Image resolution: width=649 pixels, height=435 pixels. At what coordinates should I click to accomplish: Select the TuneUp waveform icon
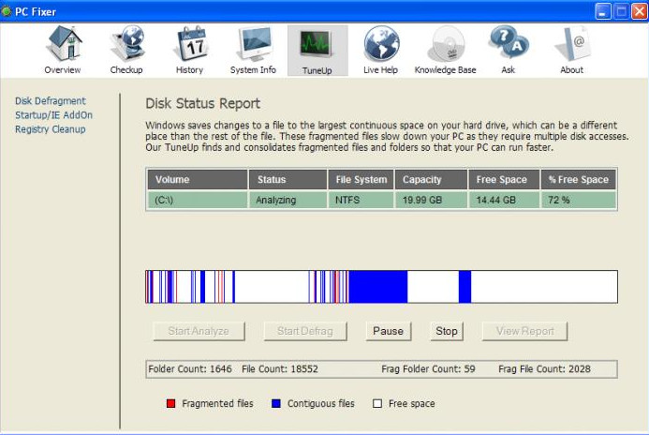click(317, 44)
